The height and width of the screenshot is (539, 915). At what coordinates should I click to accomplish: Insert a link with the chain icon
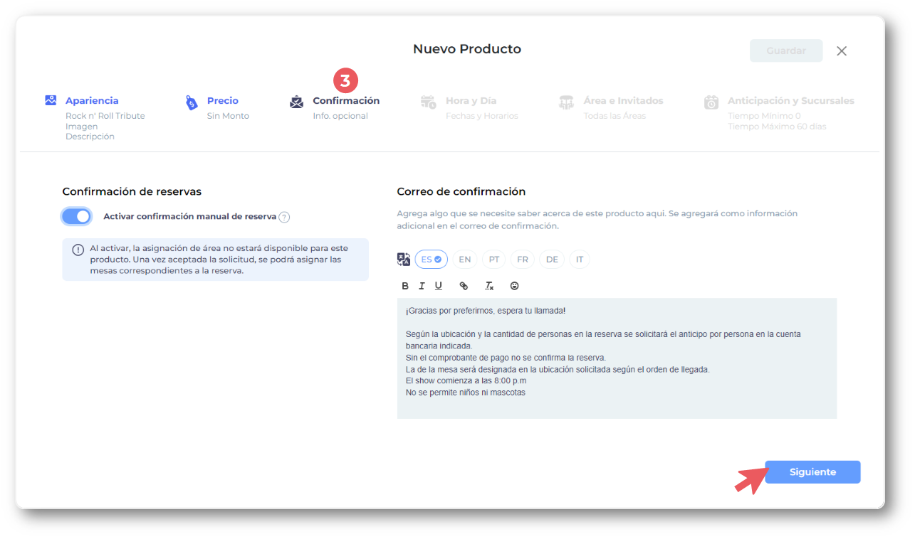(x=464, y=286)
